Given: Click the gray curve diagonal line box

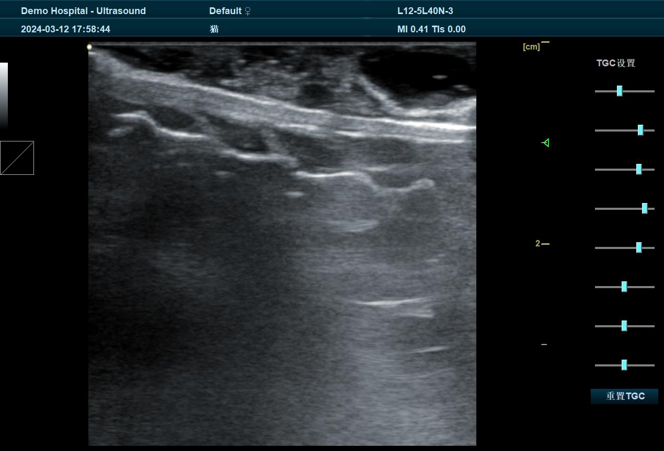Looking at the screenshot, I should tap(17, 158).
